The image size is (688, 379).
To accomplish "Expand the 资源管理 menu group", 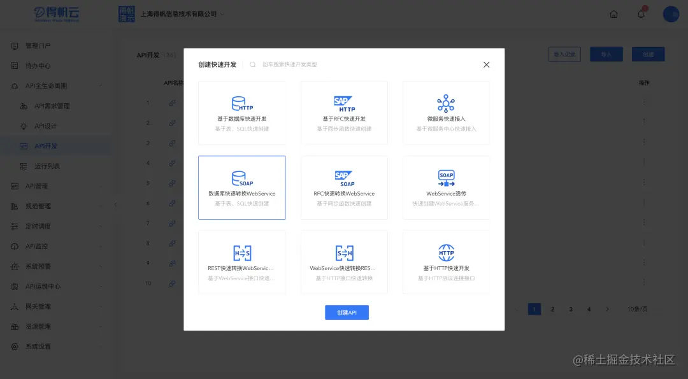I will coord(101,326).
